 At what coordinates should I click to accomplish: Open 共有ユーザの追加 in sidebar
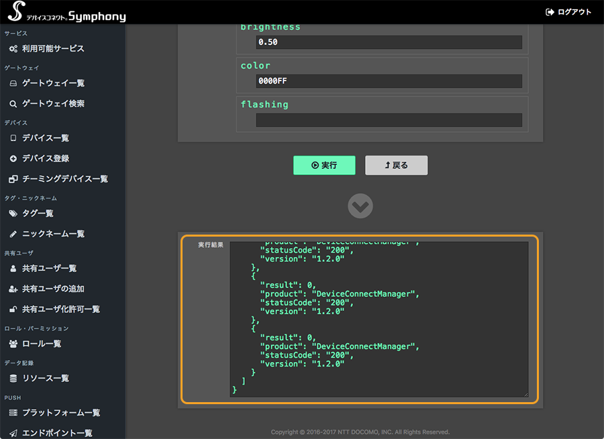click(x=53, y=289)
